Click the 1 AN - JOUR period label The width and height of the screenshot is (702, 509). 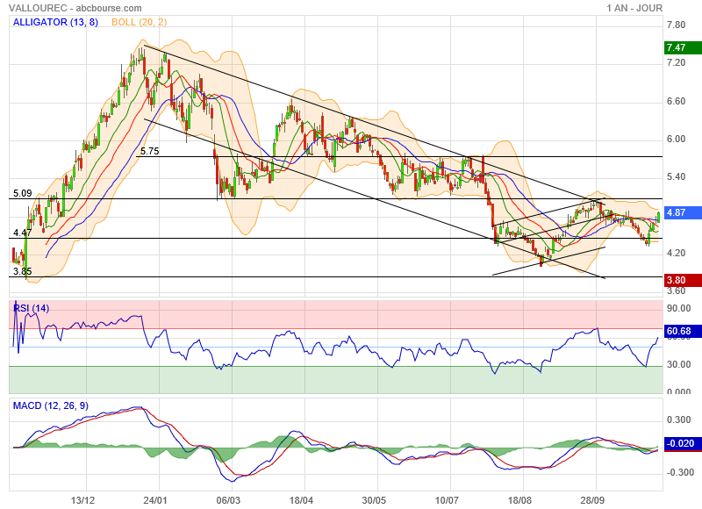[634, 8]
